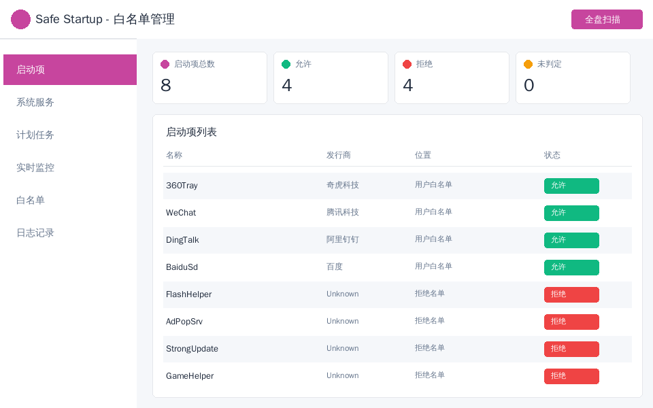Click the 状态 column header
Viewport: 653px width, 408px height.
point(552,155)
